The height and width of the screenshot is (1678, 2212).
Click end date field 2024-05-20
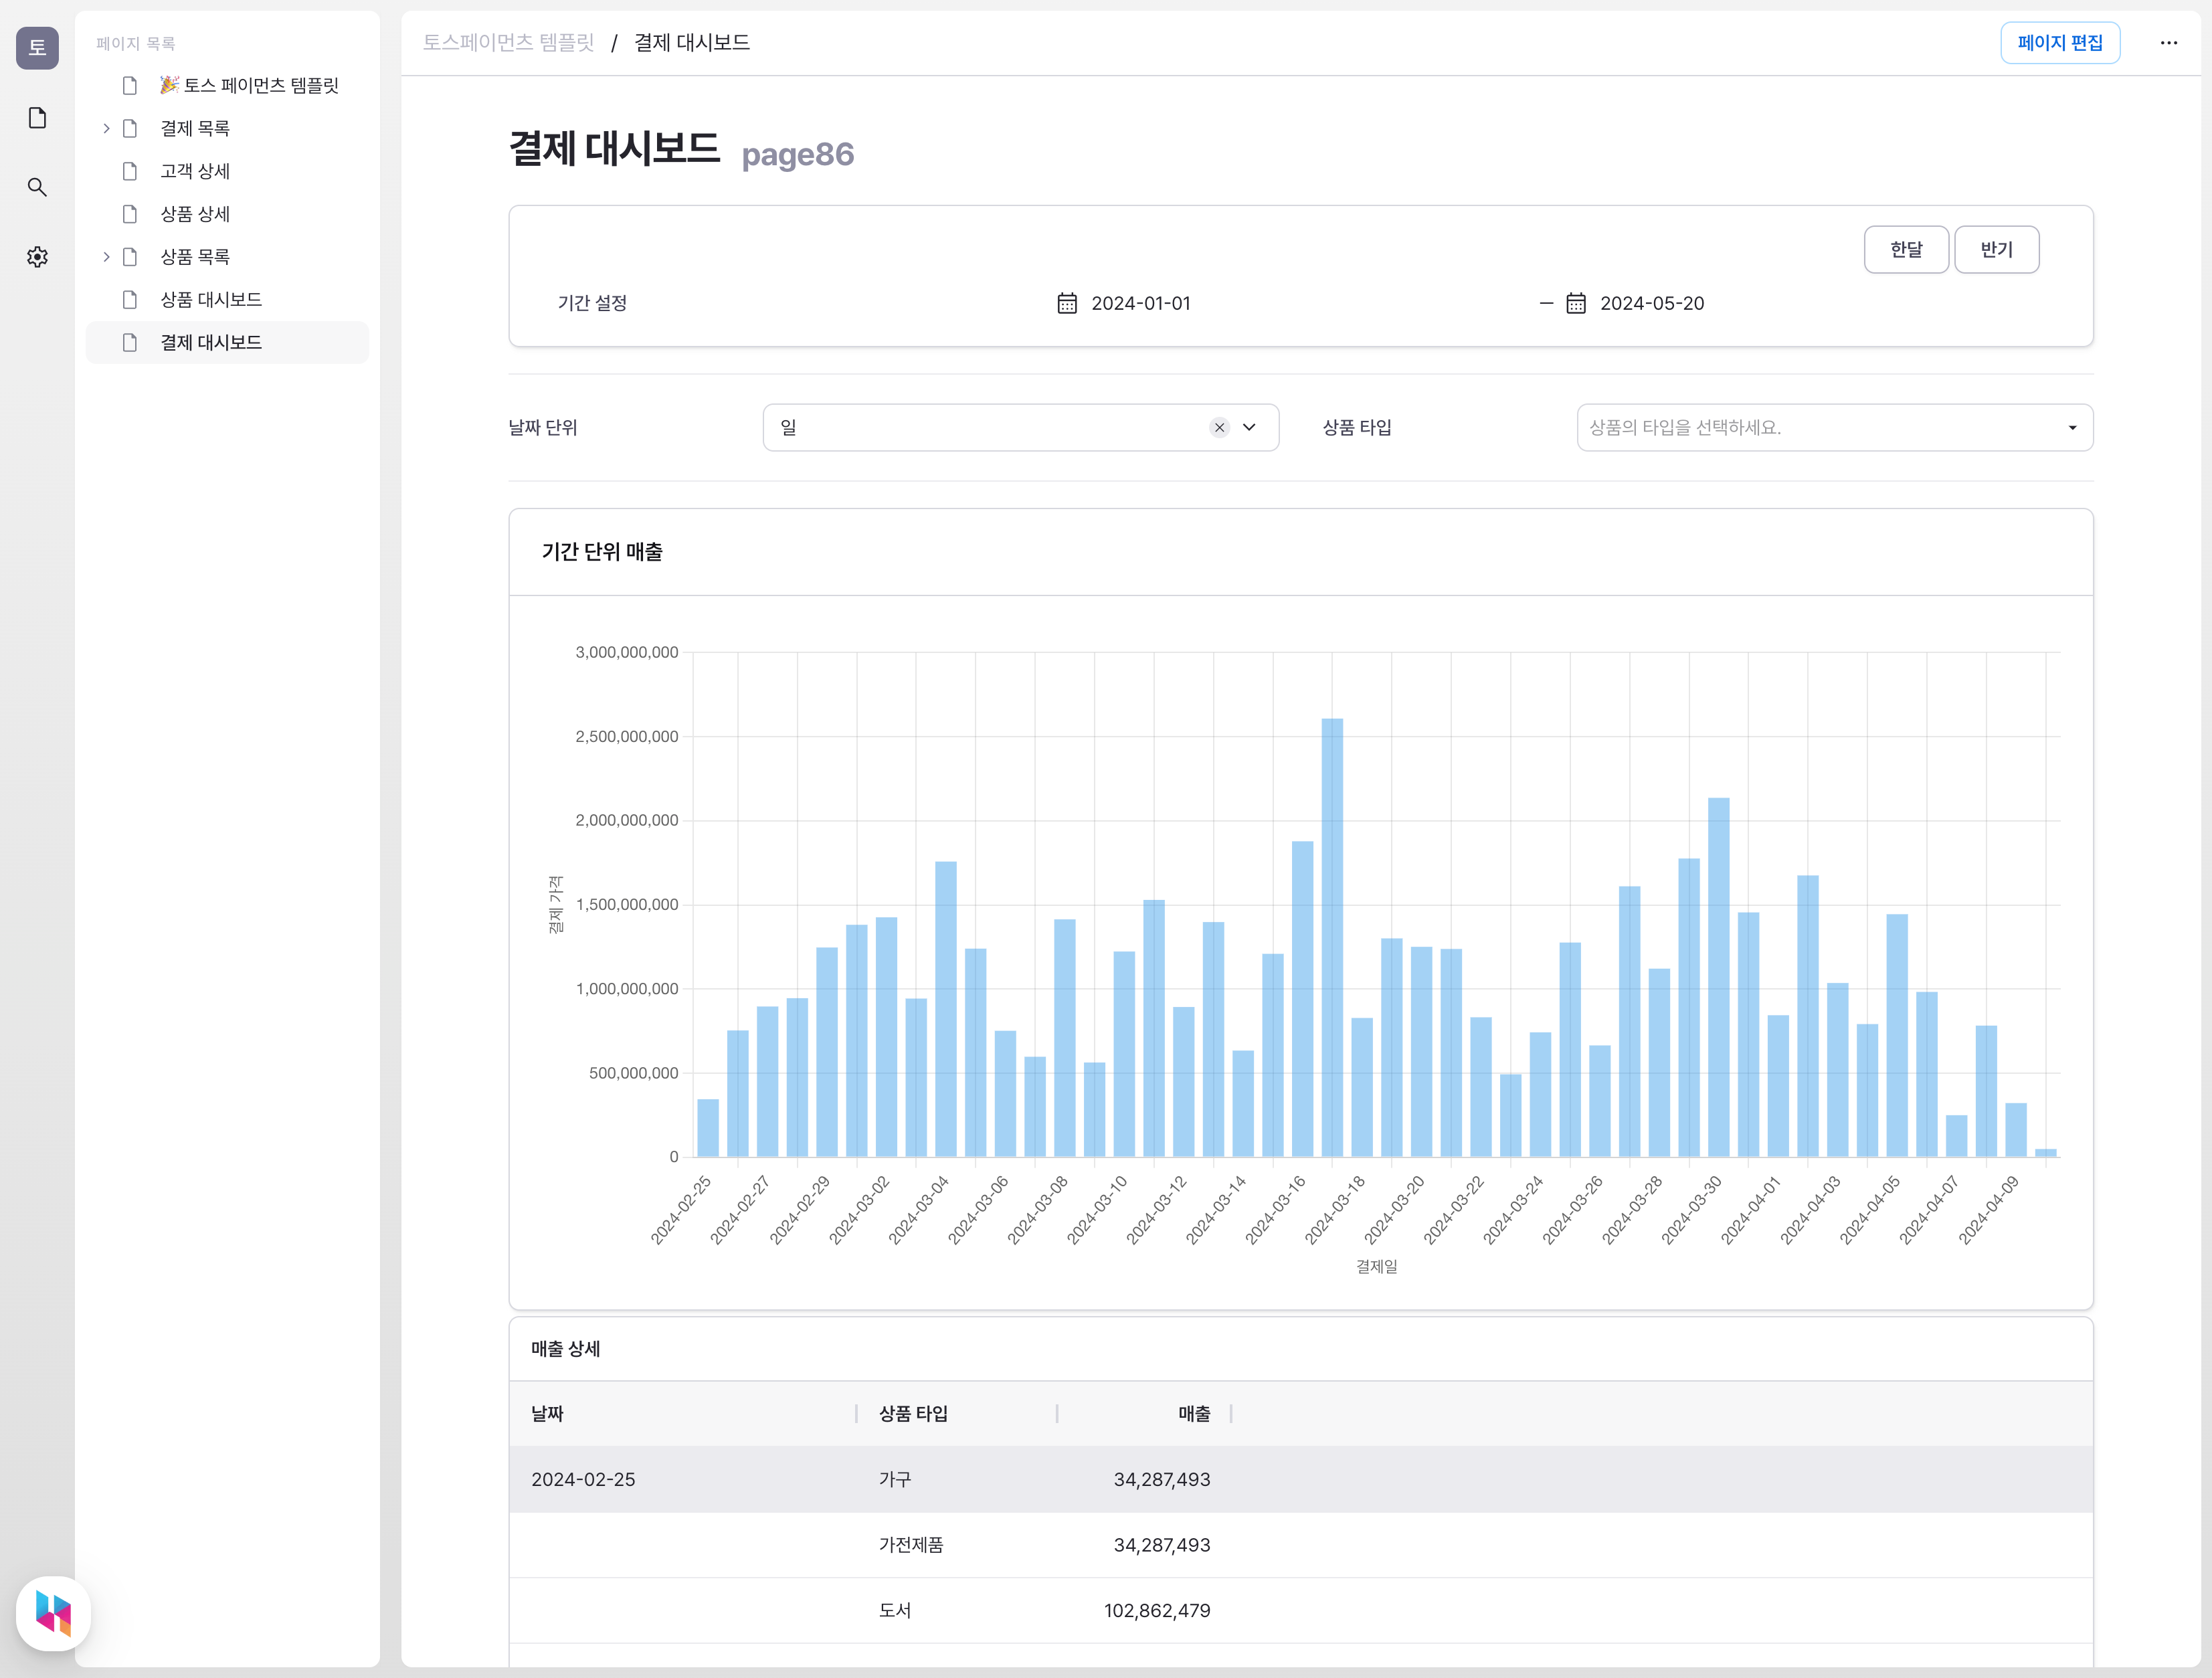pos(1652,303)
